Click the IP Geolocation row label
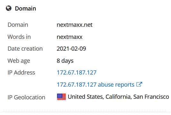Viewport: 171px width, 115px height. pyautogui.click(x=26, y=97)
